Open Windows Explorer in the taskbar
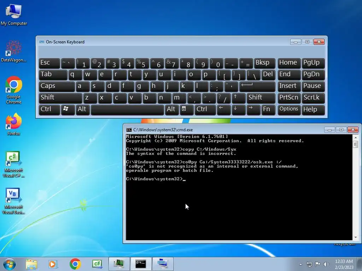This screenshot has height=271, width=362. point(31,264)
